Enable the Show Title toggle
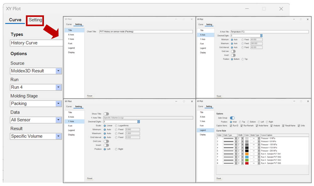314x186 pixels. click(106, 114)
